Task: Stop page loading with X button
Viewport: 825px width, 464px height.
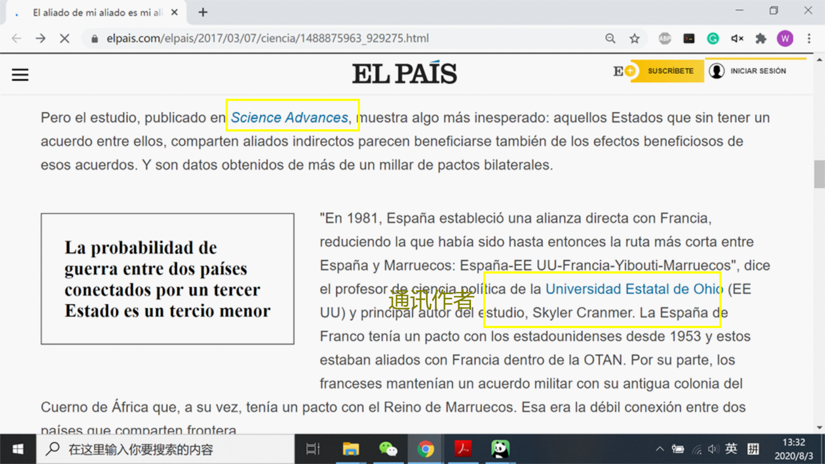Action: 64,38
